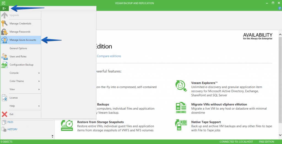Viewport: 282px width, 144px height.
Task: Click the navigation pane overflow chevron
Action: click(52, 136)
